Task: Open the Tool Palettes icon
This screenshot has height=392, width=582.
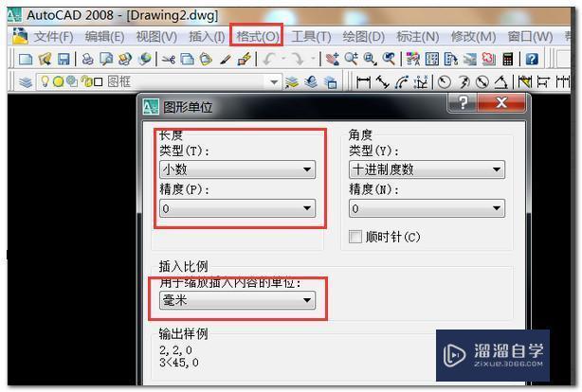Action: pos(451,59)
